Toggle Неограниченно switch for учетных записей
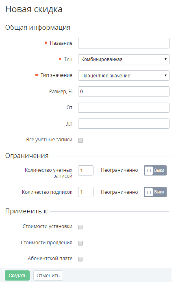Image resolution: width=176 pixels, height=283 pixels. coord(155,170)
